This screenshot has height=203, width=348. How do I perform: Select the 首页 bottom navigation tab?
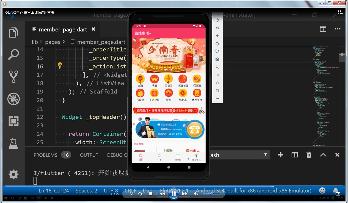click(x=141, y=157)
